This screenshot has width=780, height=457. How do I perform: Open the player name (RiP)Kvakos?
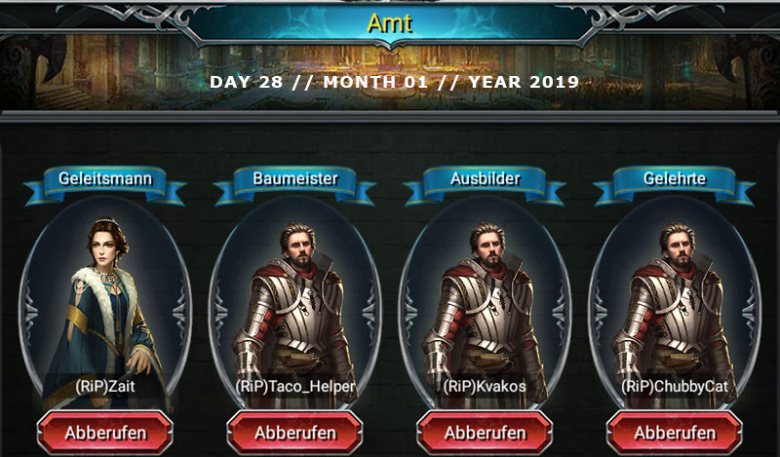click(485, 387)
